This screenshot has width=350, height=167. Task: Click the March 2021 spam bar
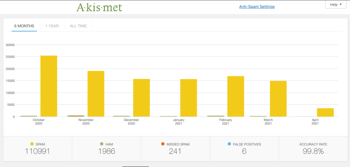278,99
